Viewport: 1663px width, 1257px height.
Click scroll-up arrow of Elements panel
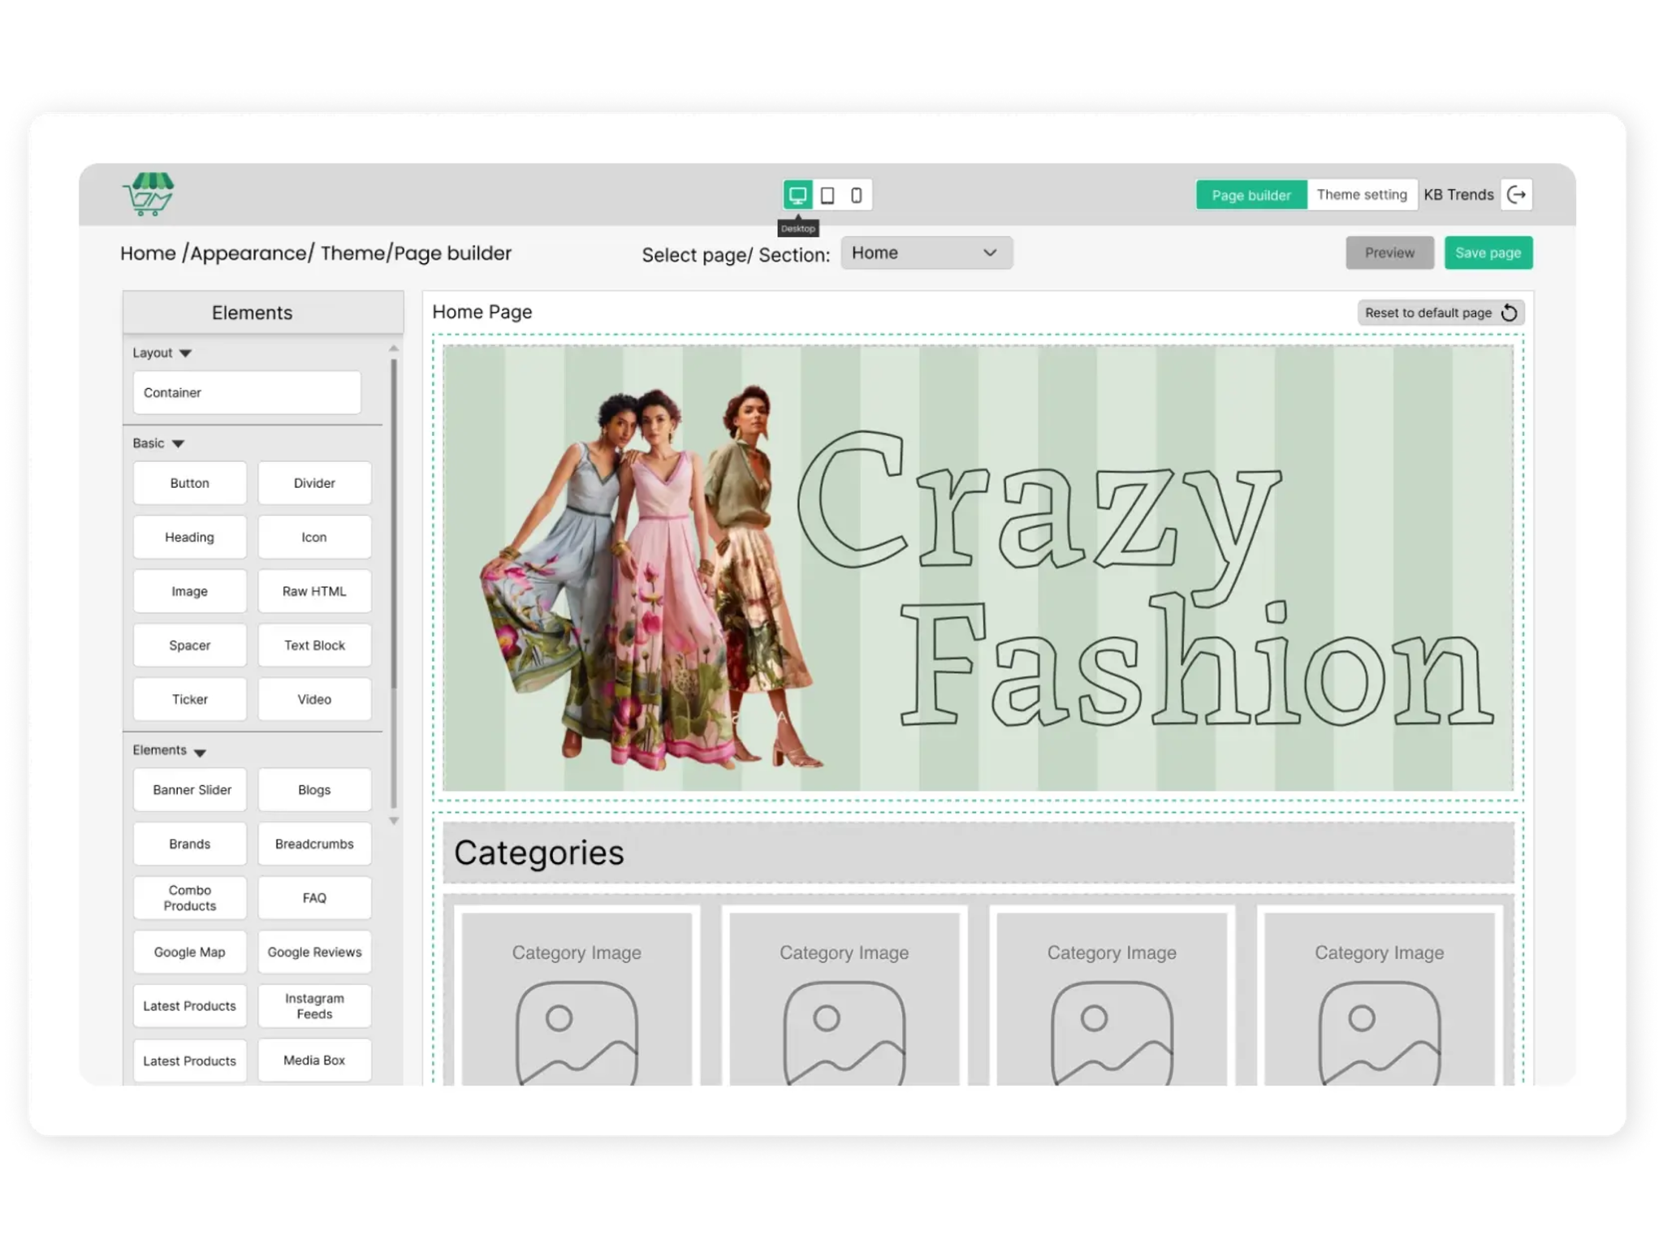click(394, 348)
